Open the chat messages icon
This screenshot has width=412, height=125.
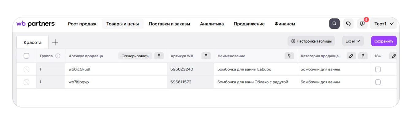[x=348, y=24]
